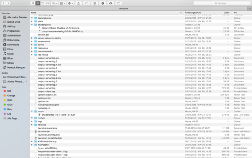The width and height of the screenshot is (252, 158).
Task: Add a new tab with plus button
Action: [249, 9]
